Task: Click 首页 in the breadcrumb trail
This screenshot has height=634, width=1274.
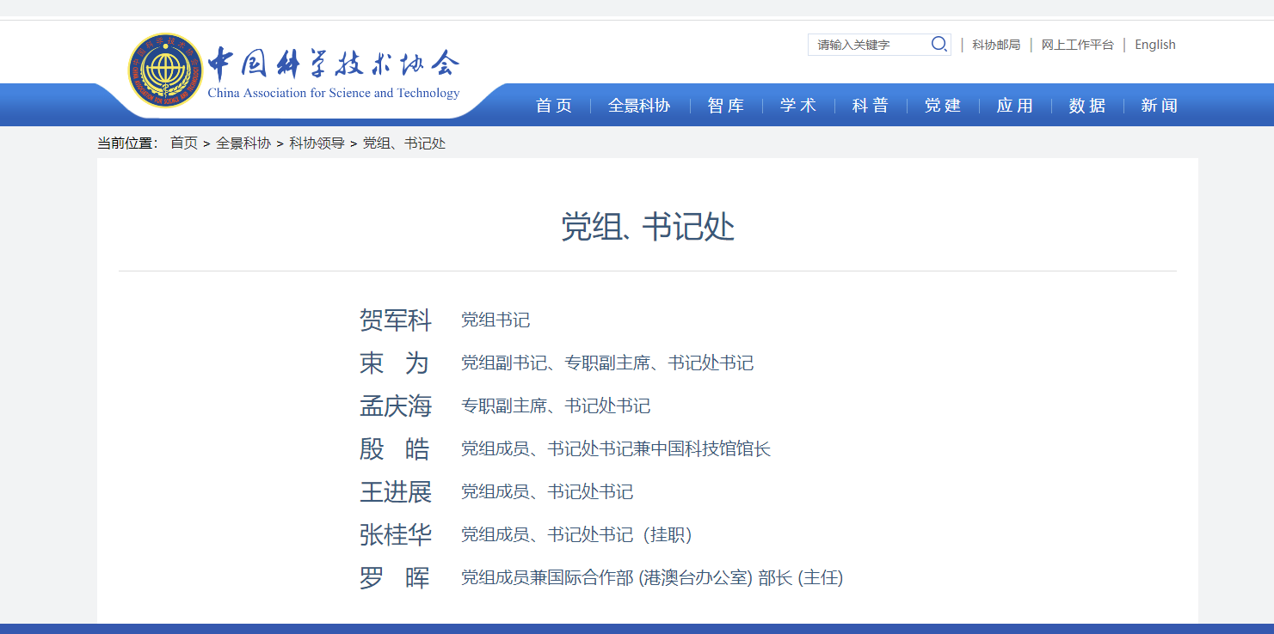Action: tap(183, 143)
